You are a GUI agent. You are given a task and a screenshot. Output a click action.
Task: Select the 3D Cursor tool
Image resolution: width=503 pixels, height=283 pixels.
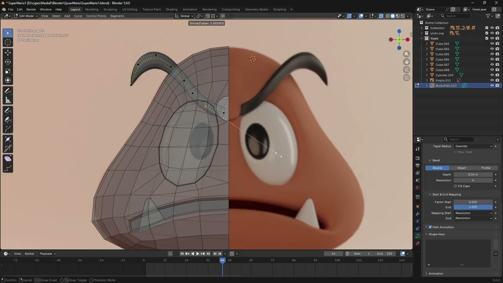coord(8,42)
